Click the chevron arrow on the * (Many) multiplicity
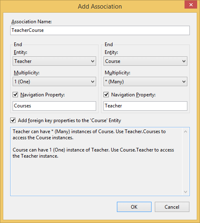 click(x=184, y=82)
